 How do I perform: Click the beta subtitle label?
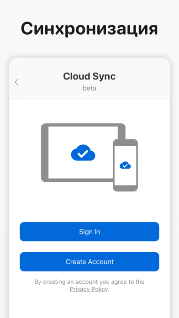click(x=89, y=88)
